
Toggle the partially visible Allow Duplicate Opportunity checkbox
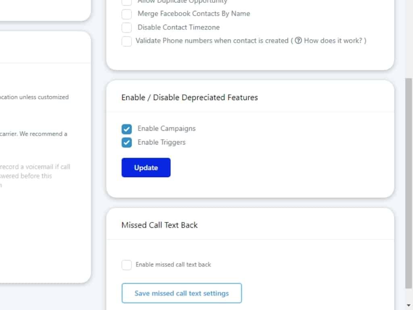(x=127, y=2)
